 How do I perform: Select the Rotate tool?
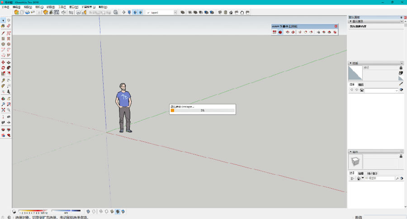3,68
